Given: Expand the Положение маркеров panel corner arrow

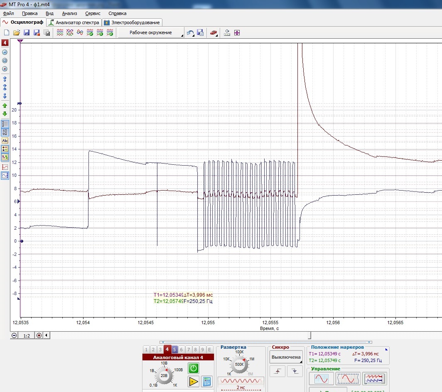Looking at the screenshot, I should click(x=386, y=350).
